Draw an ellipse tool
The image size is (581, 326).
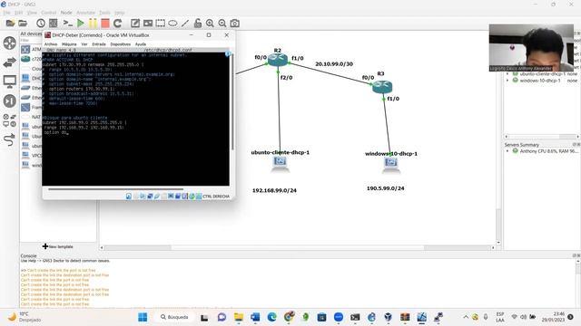click(172, 24)
